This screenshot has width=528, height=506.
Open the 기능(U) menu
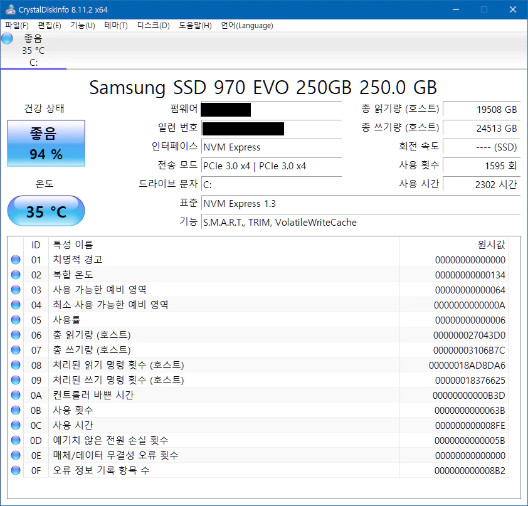(x=83, y=25)
